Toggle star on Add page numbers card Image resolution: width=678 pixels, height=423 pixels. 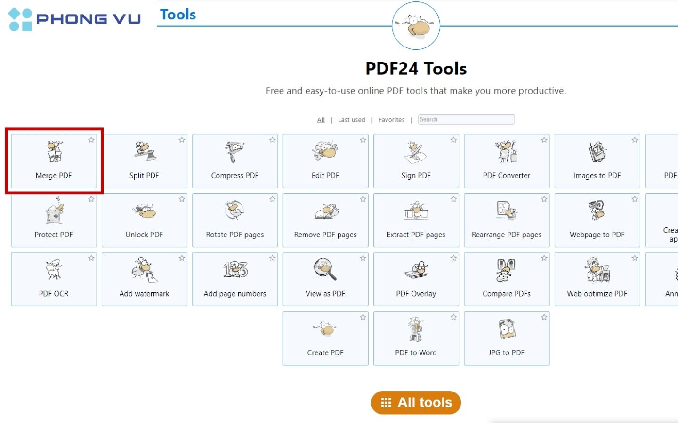point(272,258)
